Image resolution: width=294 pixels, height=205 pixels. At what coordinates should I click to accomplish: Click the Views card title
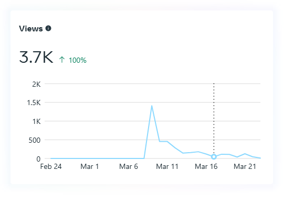(x=31, y=29)
